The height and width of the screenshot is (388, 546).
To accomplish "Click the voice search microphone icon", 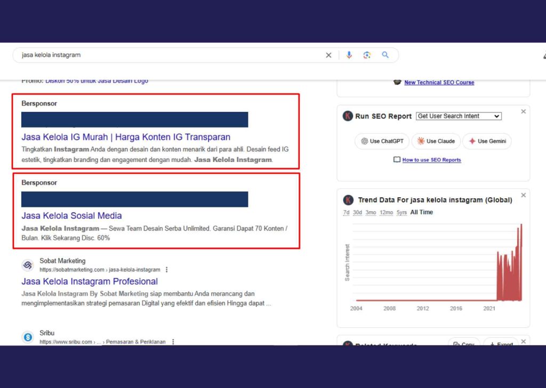I will pyautogui.click(x=349, y=55).
